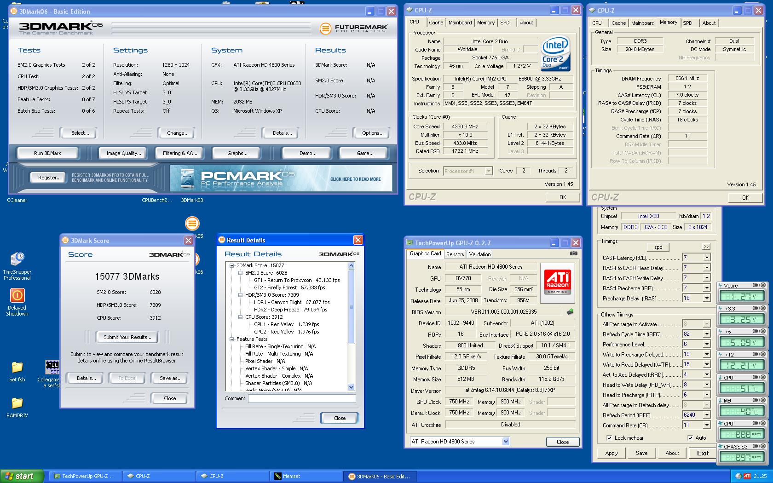
Task: Open the Refresh Cycle Time (tRFC) dropdown
Action: [x=706, y=334]
